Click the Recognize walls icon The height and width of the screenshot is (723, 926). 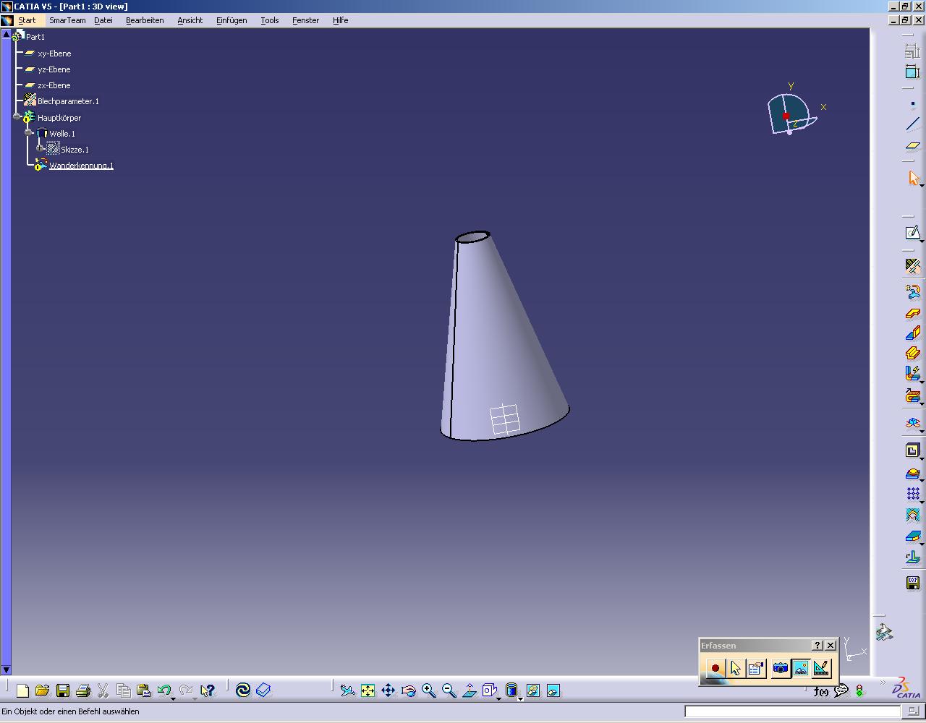(913, 292)
